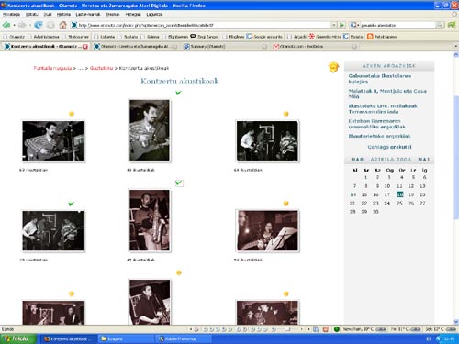459x344 pixels.
Task: Click the volume icon in the system tray
Action: 438,338
